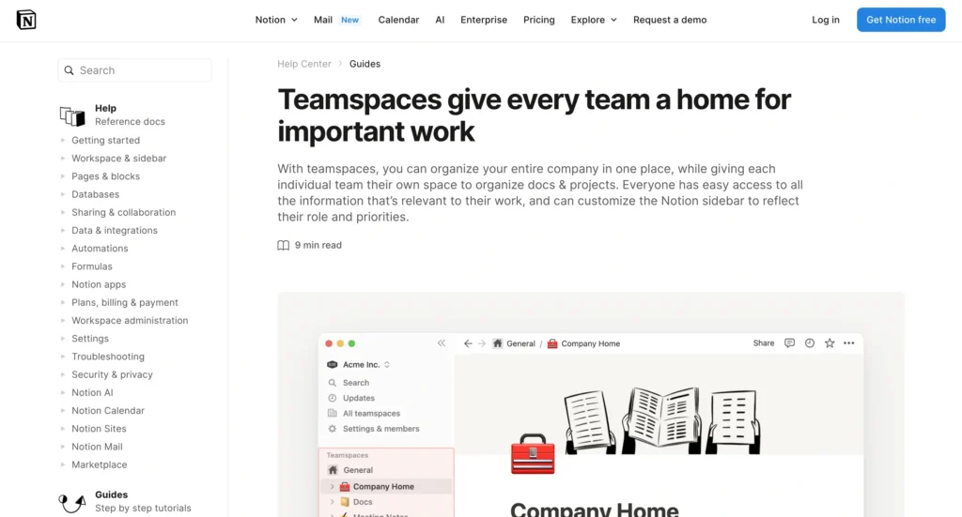Open Marketplace section
Screen dimensions: 962x517
point(99,465)
